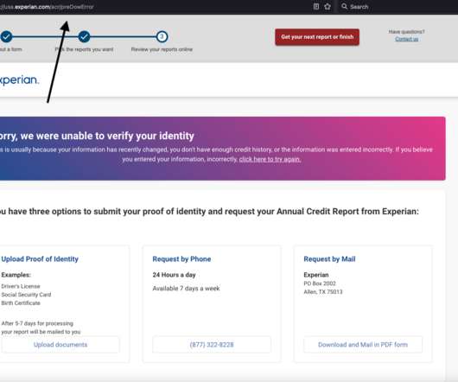The width and height of the screenshot is (458, 382).
Task: Click the Upload documents button
Action: click(60, 345)
